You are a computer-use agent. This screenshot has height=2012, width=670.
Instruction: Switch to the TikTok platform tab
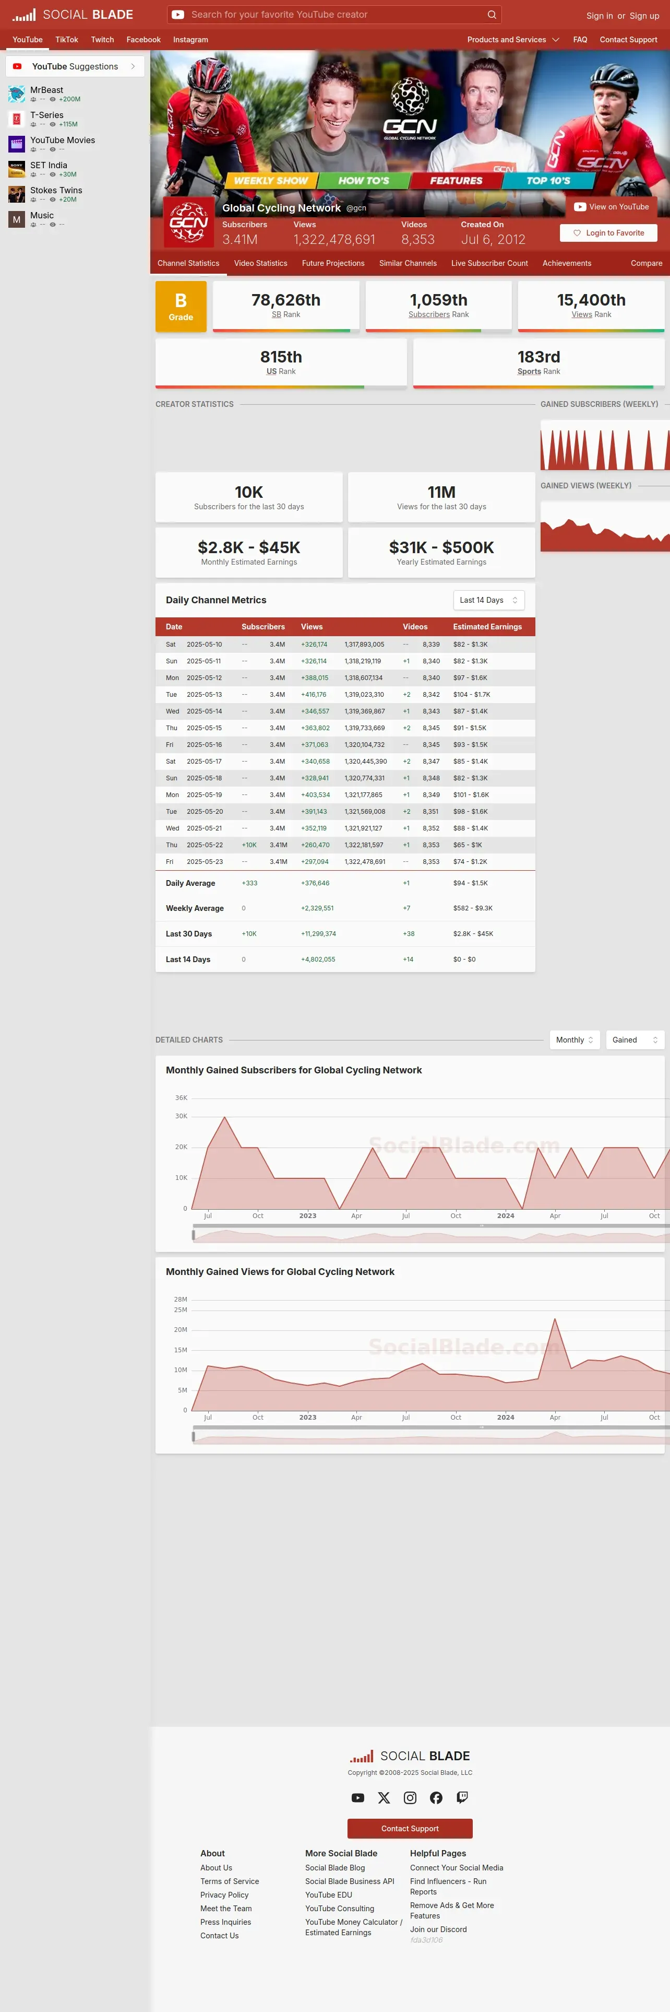pos(66,40)
